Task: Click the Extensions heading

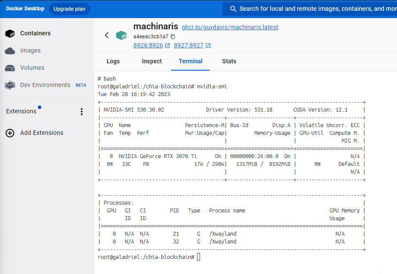Action: click(21, 111)
